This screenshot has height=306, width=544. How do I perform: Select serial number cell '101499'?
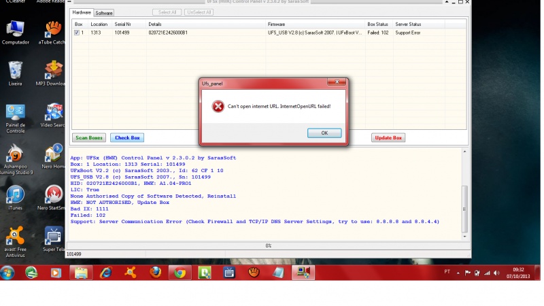pyautogui.click(x=122, y=33)
